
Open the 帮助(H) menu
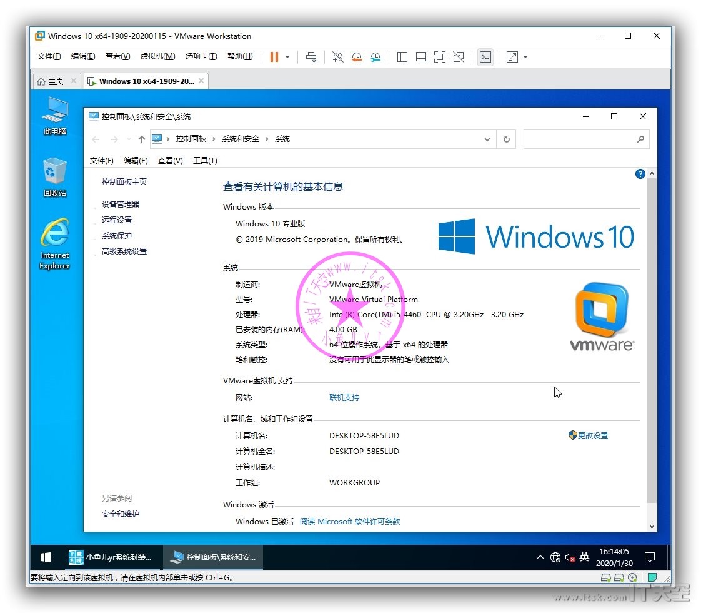coord(240,56)
